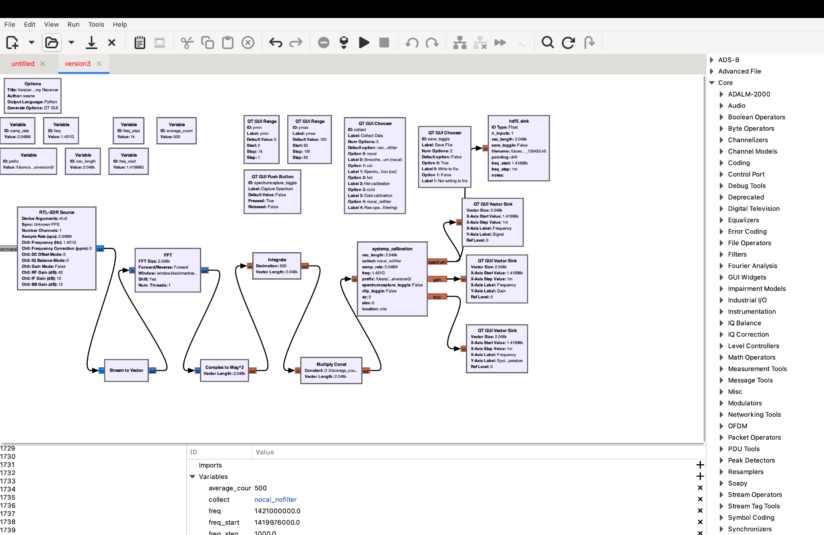
Task: Click the Value column header
Action: point(265,452)
